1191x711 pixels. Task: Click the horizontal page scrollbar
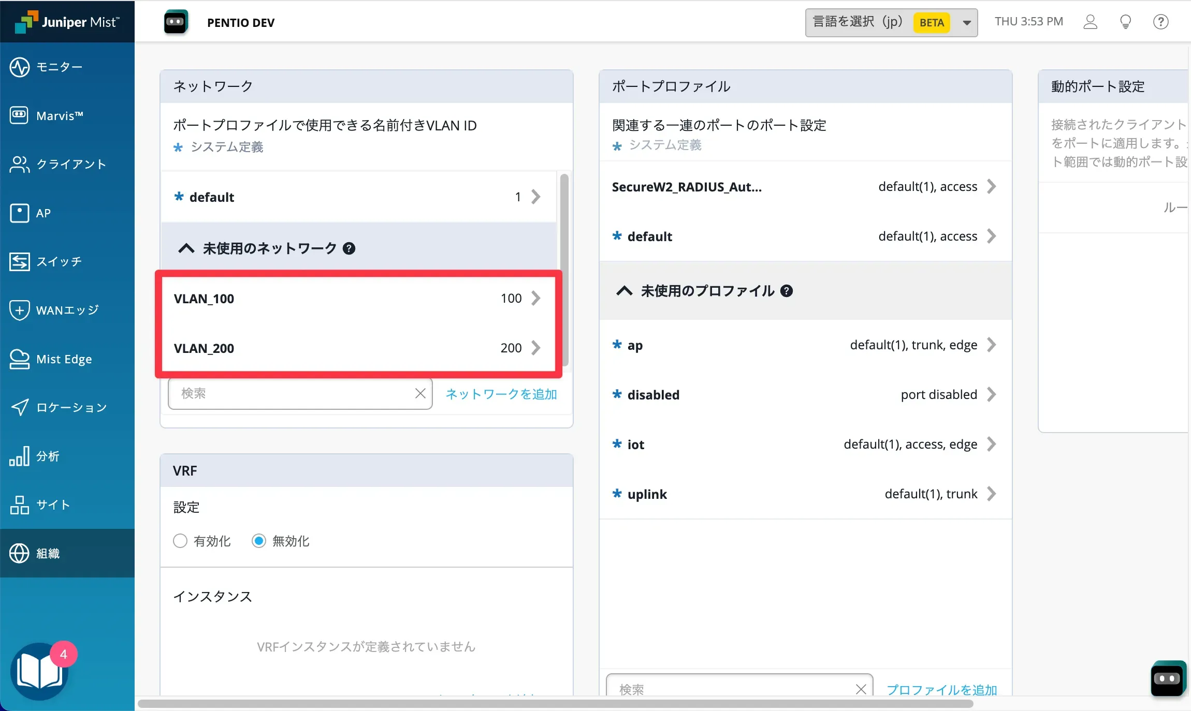point(555,704)
